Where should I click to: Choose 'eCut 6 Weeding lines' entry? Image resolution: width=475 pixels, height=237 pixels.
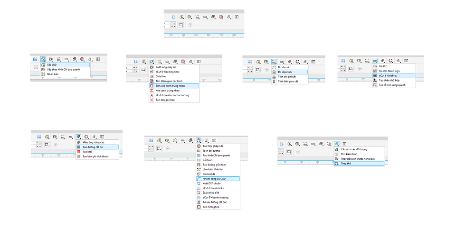pyautogui.click(x=166, y=72)
